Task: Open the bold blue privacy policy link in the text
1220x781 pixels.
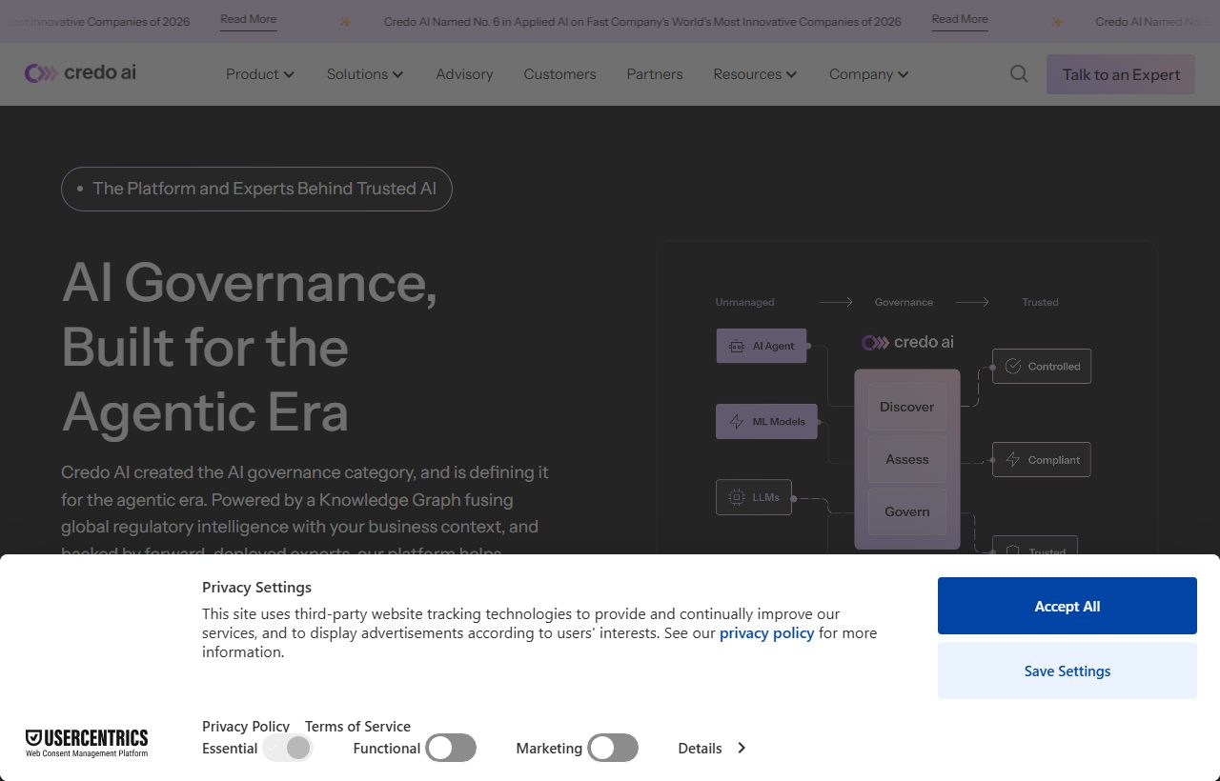Action: coord(766,633)
